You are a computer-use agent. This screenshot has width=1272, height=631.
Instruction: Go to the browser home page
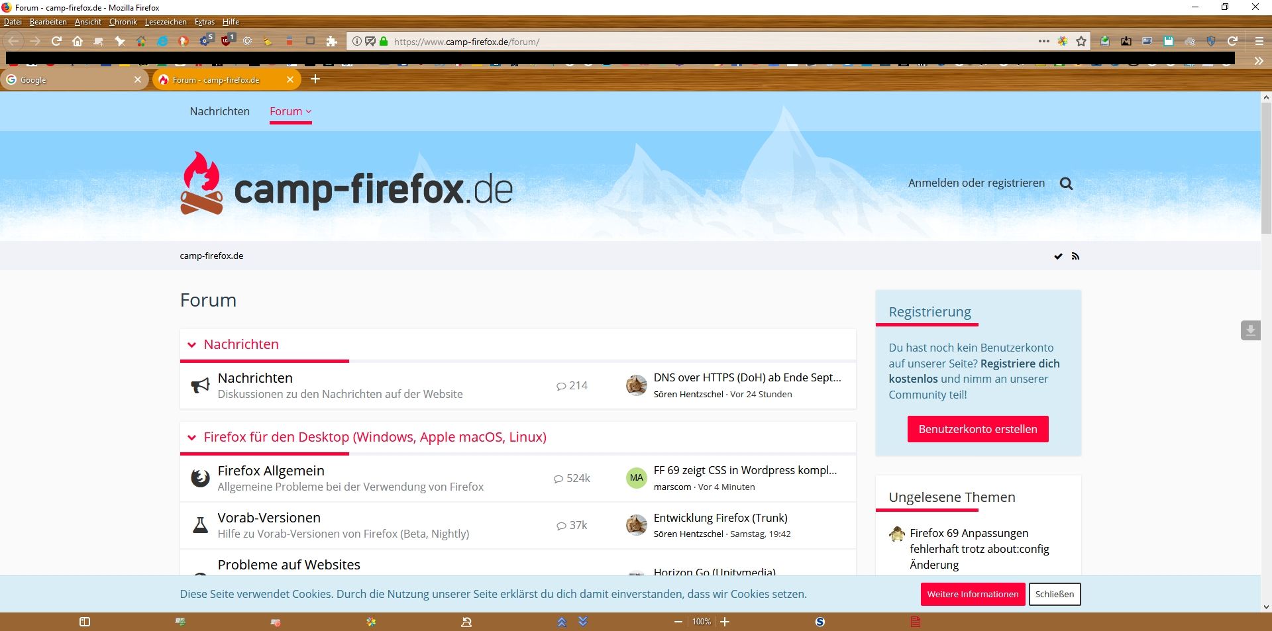point(78,41)
